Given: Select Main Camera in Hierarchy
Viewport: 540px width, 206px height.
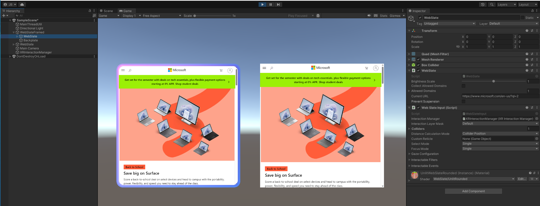Looking at the screenshot, I should click(x=29, y=48).
